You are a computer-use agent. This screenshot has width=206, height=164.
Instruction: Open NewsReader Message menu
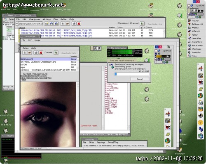47,19
